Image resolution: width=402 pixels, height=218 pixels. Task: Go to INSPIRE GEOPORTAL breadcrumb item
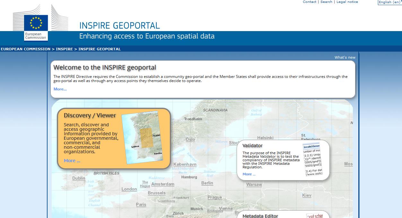point(100,49)
